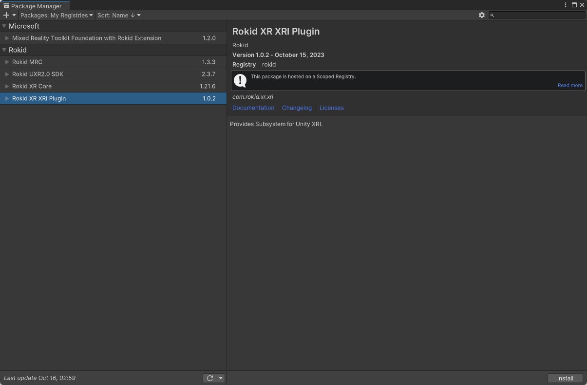587x385 pixels.
Task: Click the rokid registry name value
Action: coord(269,65)
